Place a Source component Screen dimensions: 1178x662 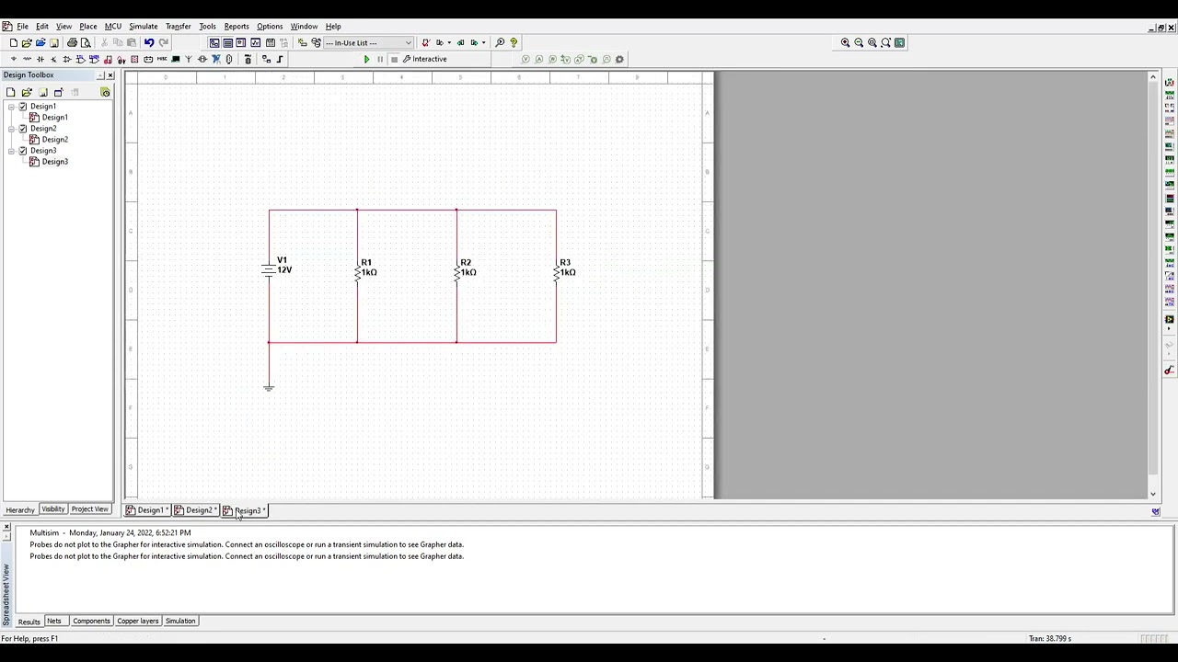pos(13,59)
